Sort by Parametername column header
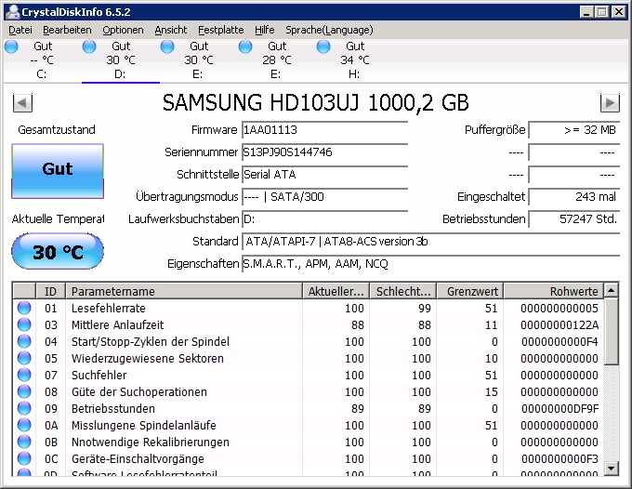The image size is (632, 489). (x=184, y=291)
